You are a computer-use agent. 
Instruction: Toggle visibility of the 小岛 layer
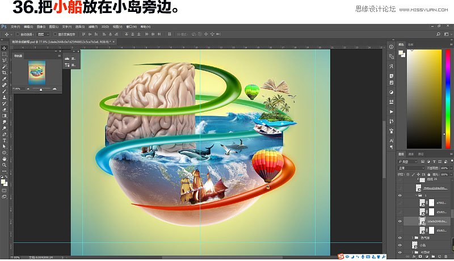pyautogui.click(x=400, y=245)
